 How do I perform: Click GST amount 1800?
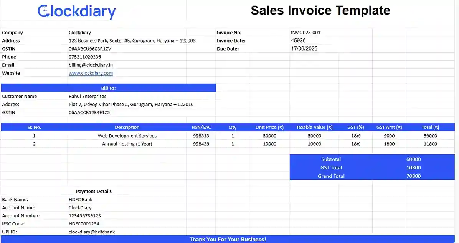point(389,144)
